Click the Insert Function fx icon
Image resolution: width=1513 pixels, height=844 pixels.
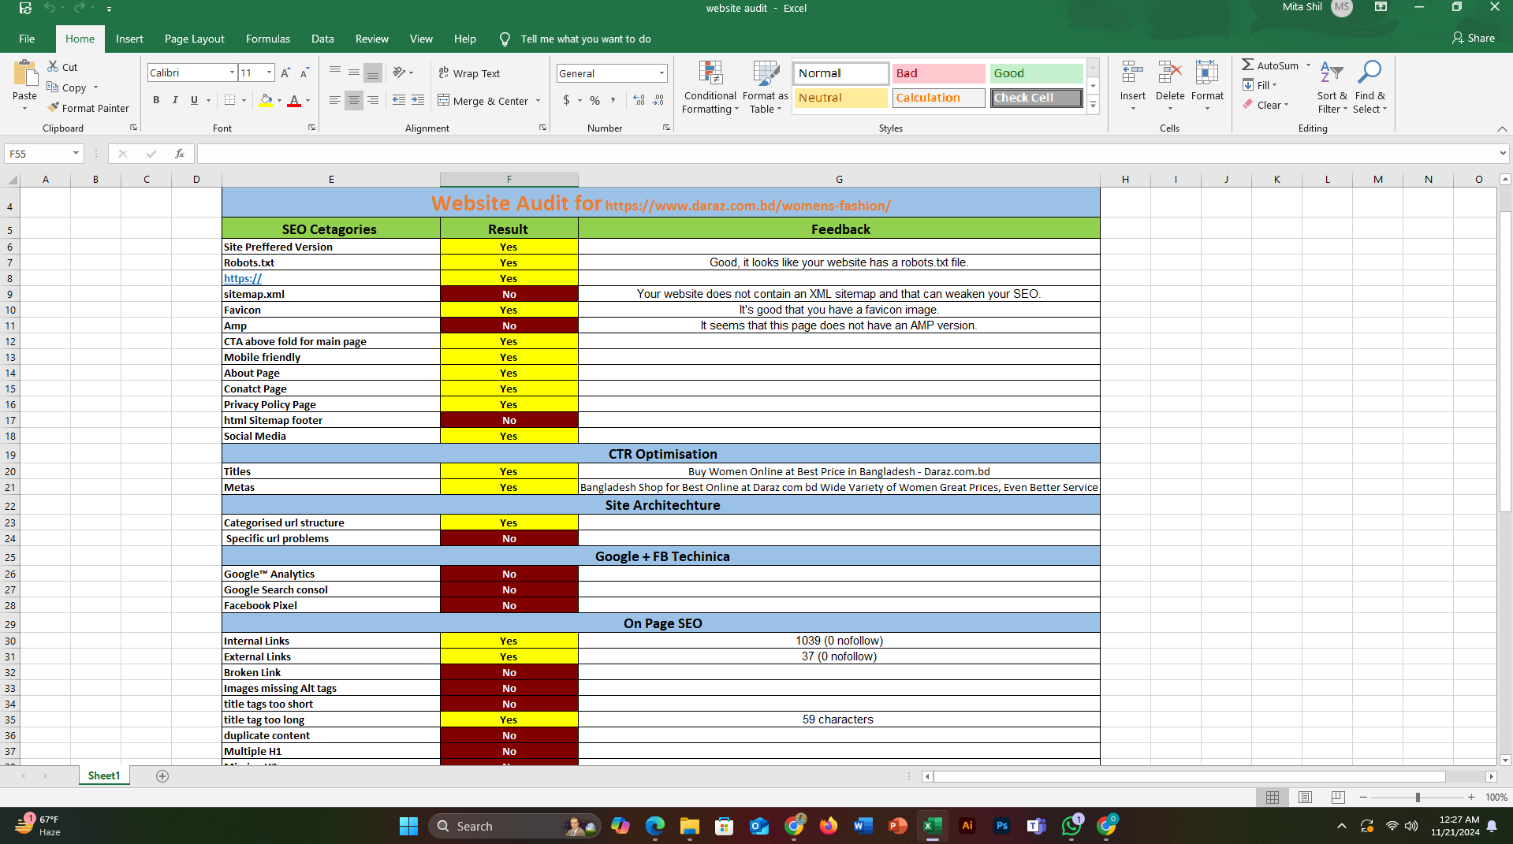[180, 154]
